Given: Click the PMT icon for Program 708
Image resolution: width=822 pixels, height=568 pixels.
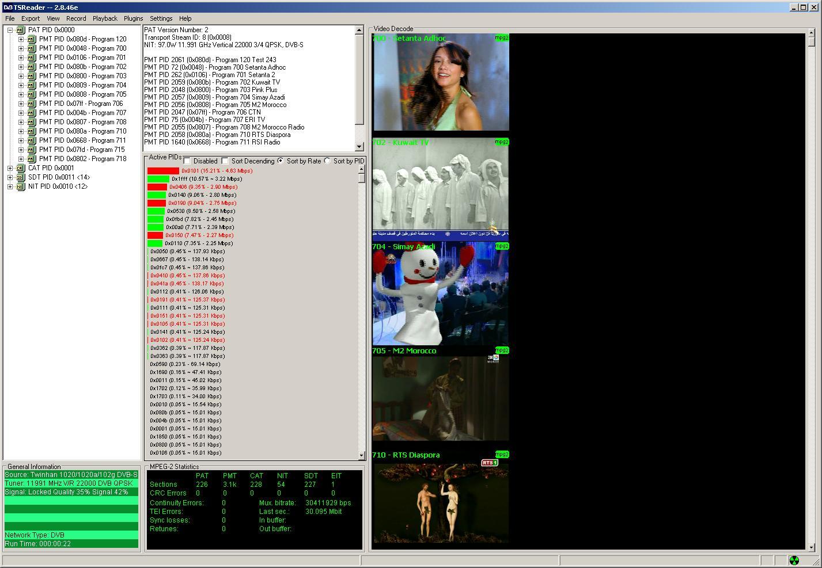Looking at the screenshot, I should [32, 122].
